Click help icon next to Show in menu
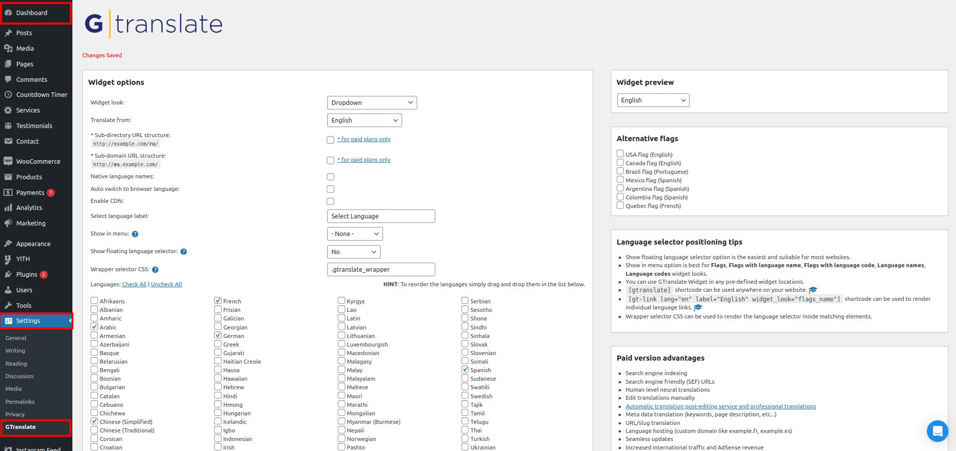 pos(135,234)
